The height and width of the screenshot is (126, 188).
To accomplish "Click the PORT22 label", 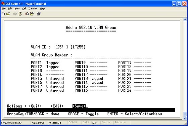I will point(125,82).
